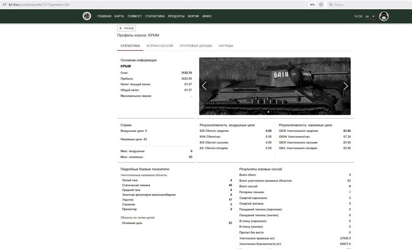Screen dimensions: 412x249
Task: Open the 90% zoom level indicator
Action: (312, 5)
